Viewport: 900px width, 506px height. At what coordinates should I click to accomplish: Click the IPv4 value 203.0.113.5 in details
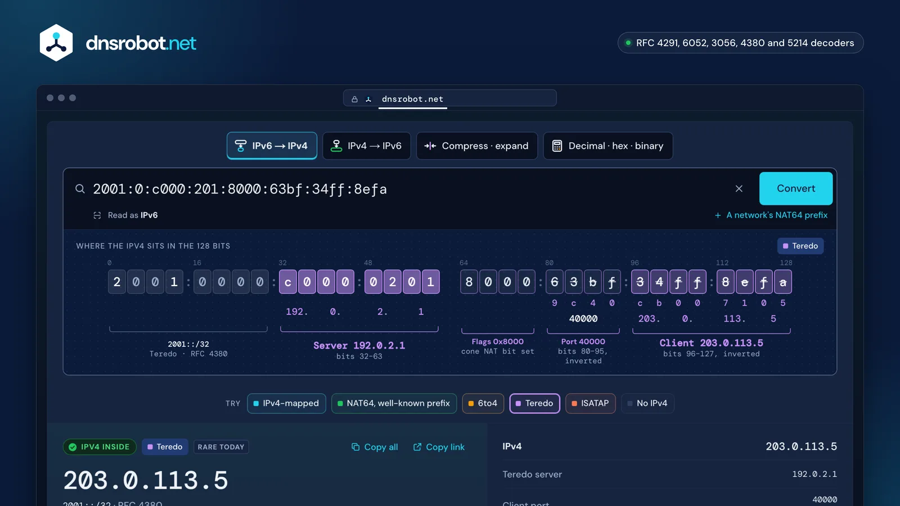click(801, 446)
